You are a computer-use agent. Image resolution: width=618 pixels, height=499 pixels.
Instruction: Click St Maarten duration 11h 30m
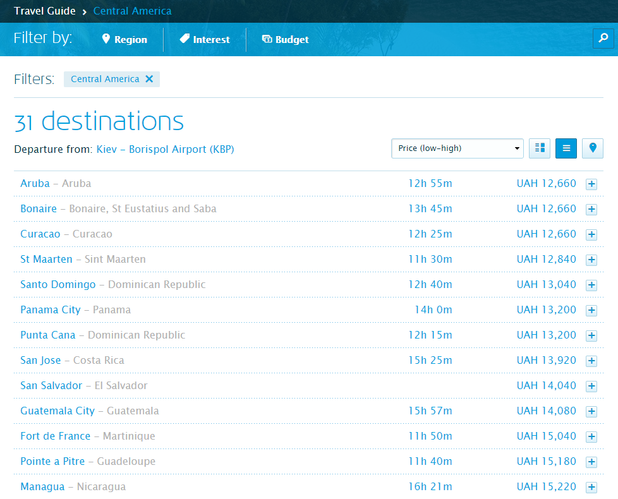tap(430, 259)
